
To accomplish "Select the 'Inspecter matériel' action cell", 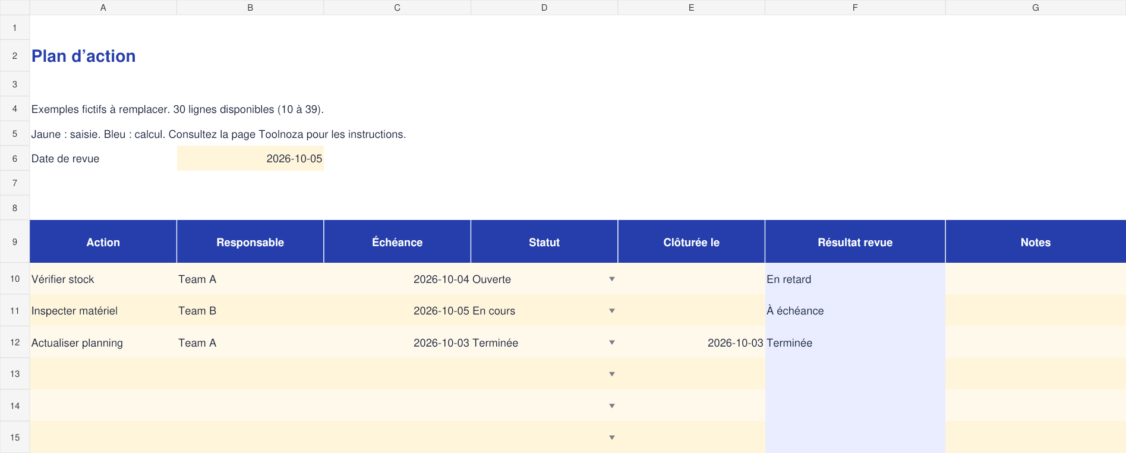I will [103, 310].
